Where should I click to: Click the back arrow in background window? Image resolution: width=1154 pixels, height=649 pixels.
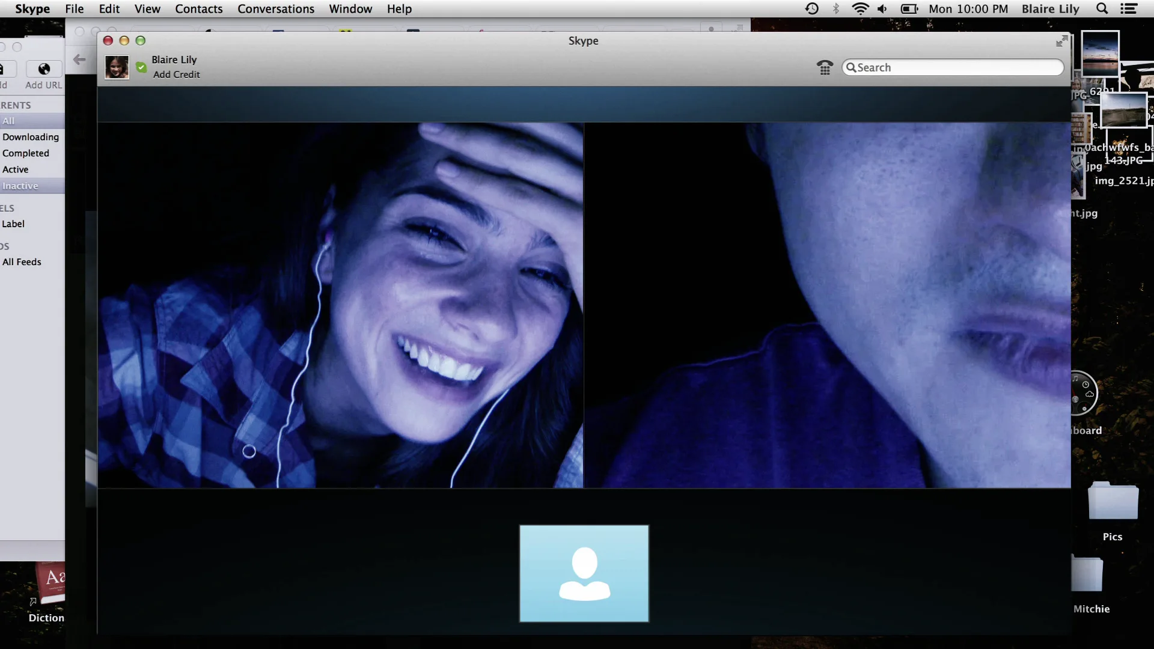[79, 59]
